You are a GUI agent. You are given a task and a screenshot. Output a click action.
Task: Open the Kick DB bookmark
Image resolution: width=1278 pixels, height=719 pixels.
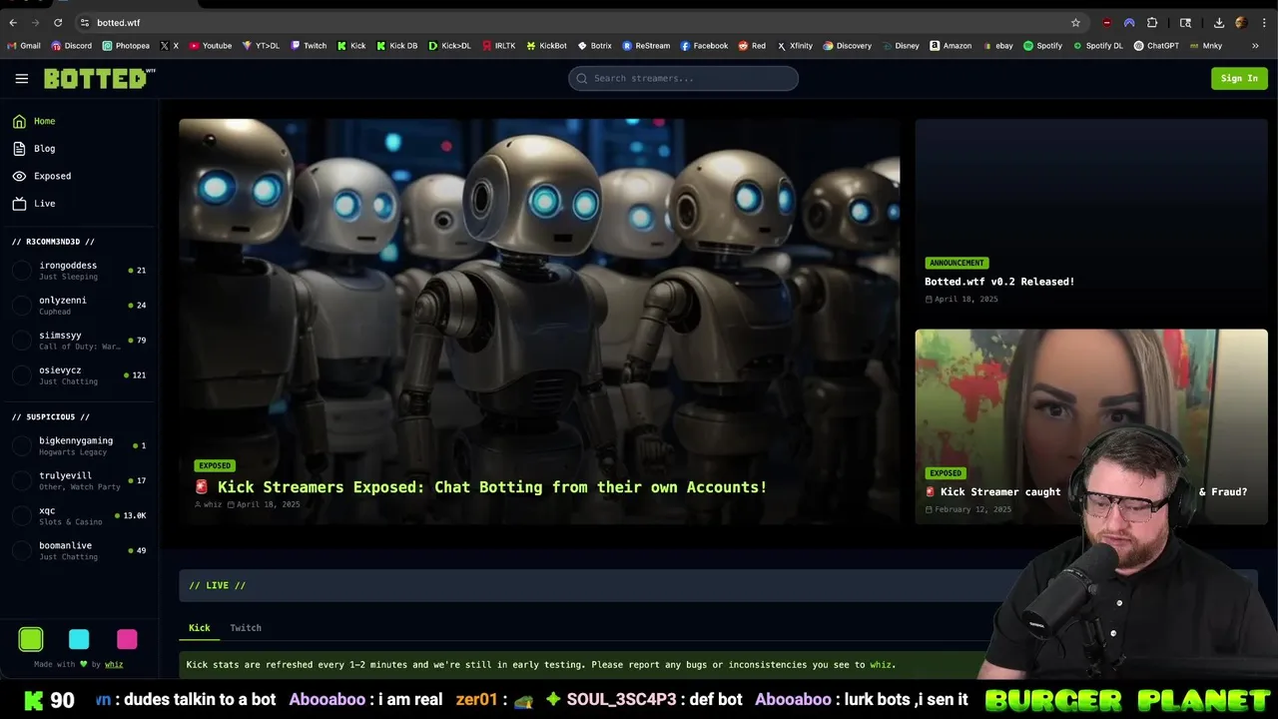coord(396,46)
